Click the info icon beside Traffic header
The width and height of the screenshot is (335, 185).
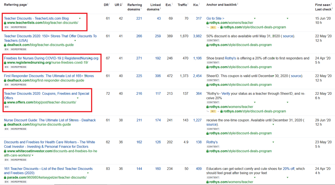tap(188, 4)
